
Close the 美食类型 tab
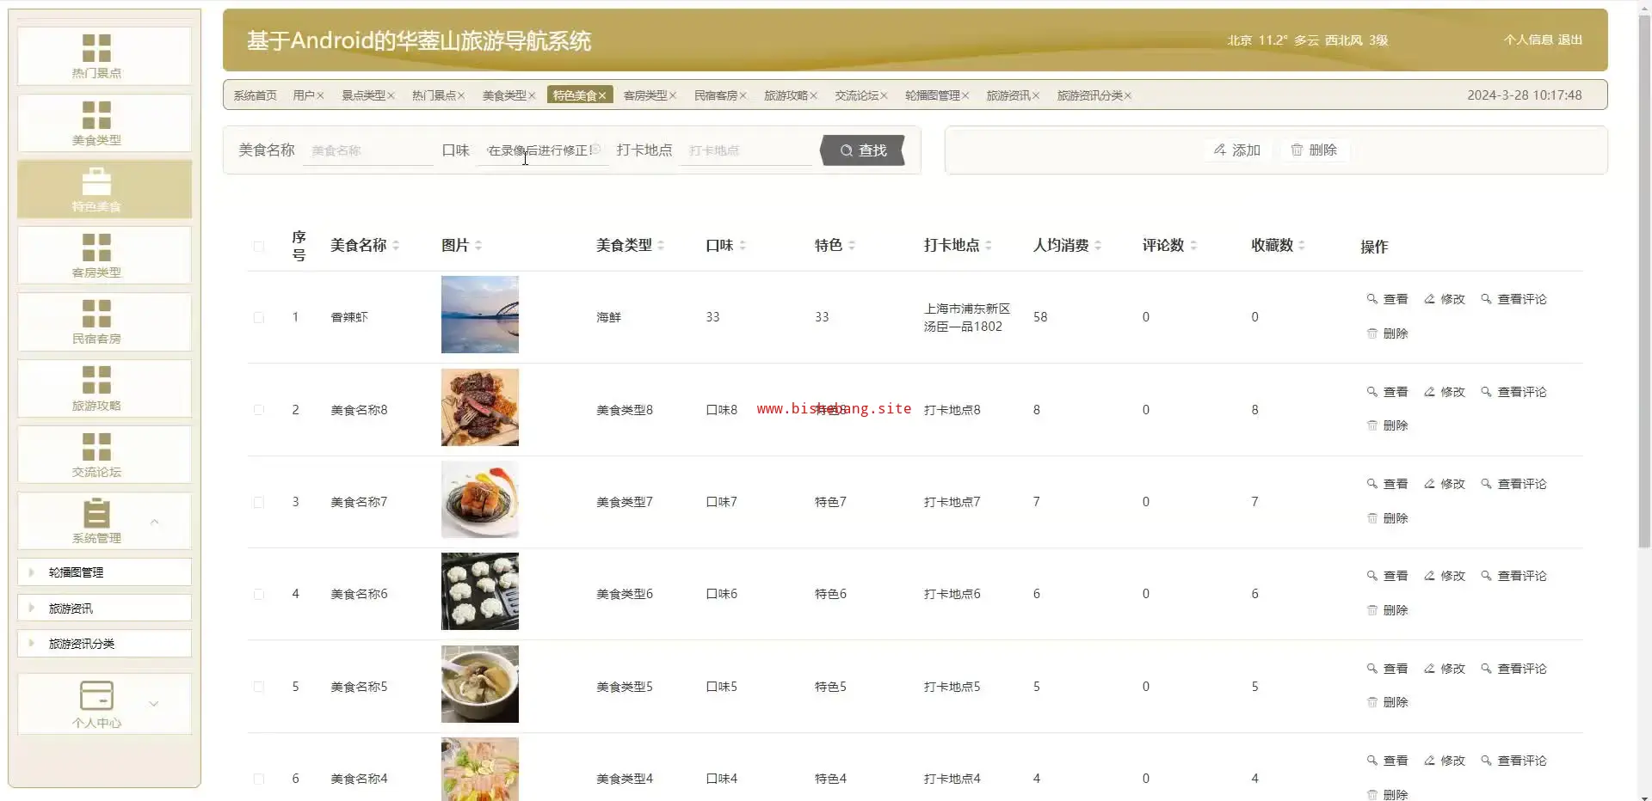click(x=532, y=95)
